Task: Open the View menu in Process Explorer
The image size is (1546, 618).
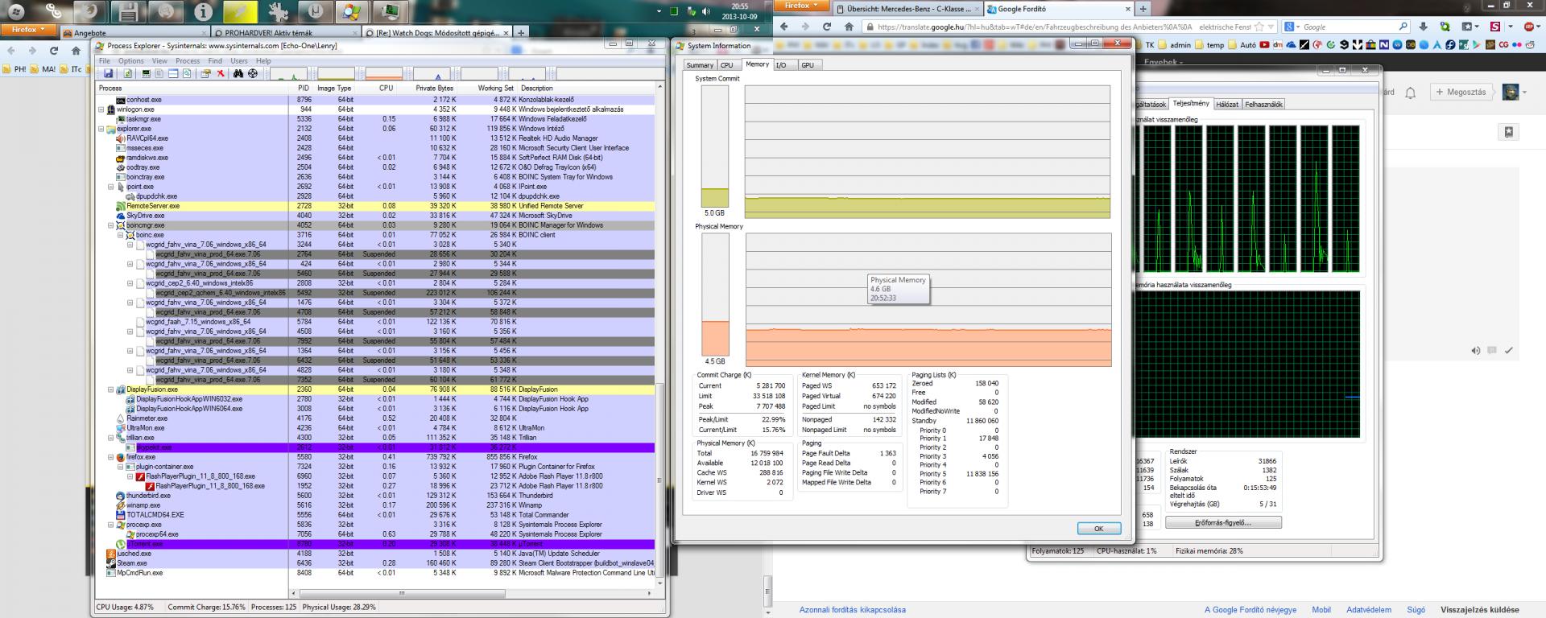Action: 159,61
